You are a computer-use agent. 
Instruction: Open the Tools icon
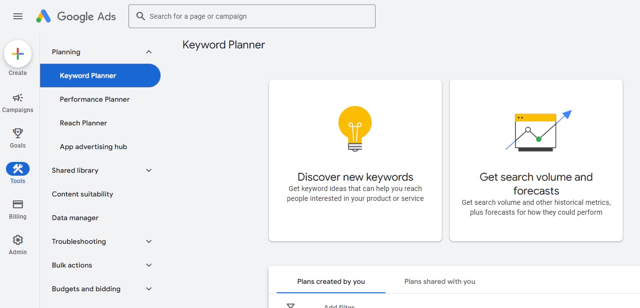click(x=17, y=169)
